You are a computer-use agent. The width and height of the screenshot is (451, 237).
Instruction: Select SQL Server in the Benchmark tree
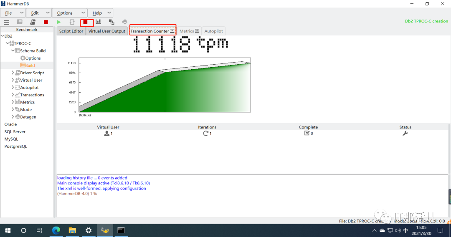coord(15,131)
